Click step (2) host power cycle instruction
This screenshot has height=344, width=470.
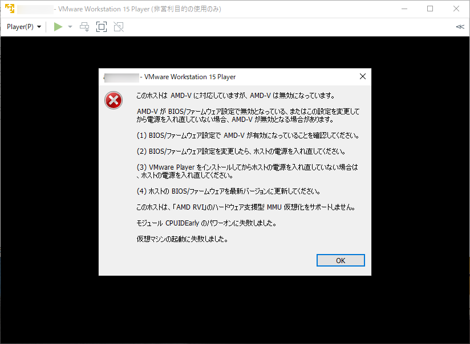tap(241, 151)
